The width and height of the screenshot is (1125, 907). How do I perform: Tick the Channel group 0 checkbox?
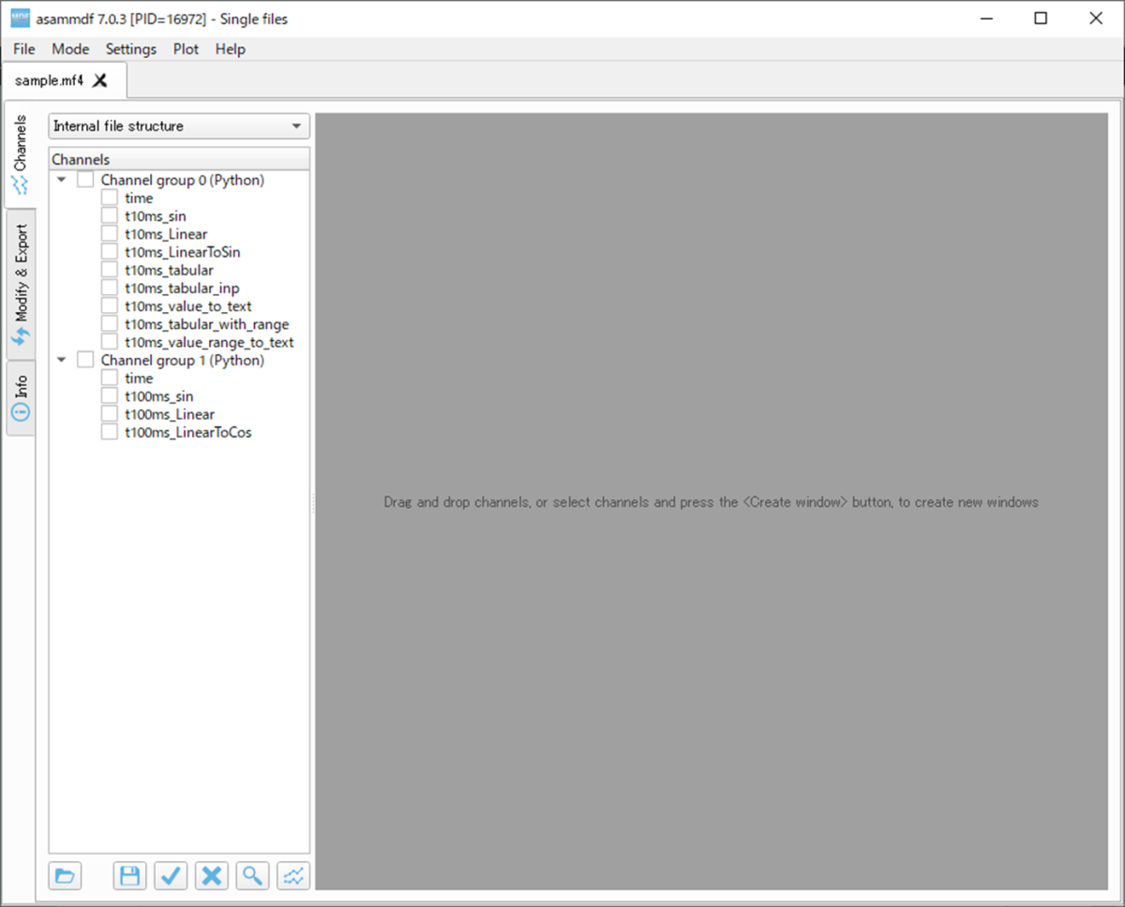(x=85, y=180)
